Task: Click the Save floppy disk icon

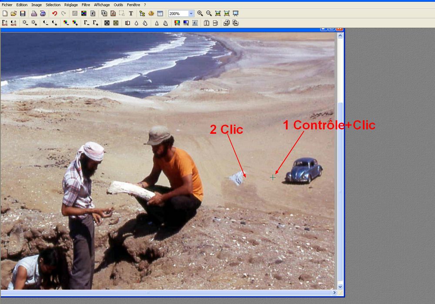Action: [23, 13]
